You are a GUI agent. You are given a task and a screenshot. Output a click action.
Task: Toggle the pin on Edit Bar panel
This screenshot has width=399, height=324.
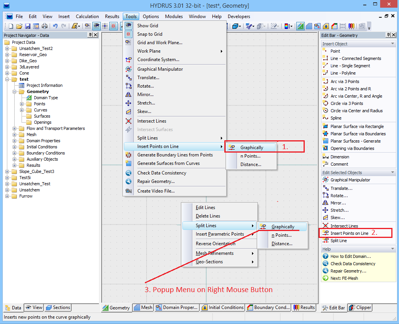coord(388,35)
